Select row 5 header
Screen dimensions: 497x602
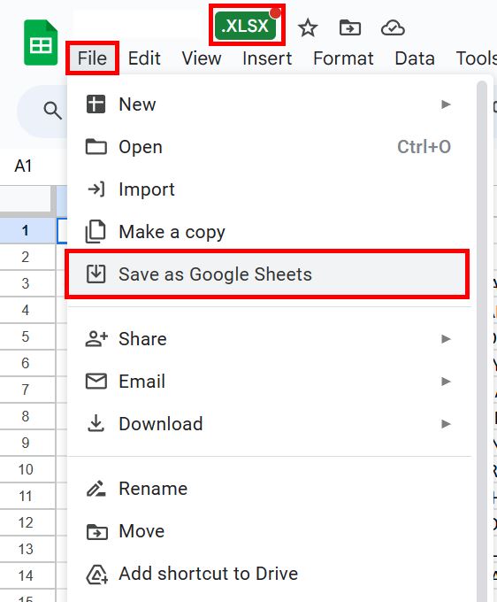(26, 336)
